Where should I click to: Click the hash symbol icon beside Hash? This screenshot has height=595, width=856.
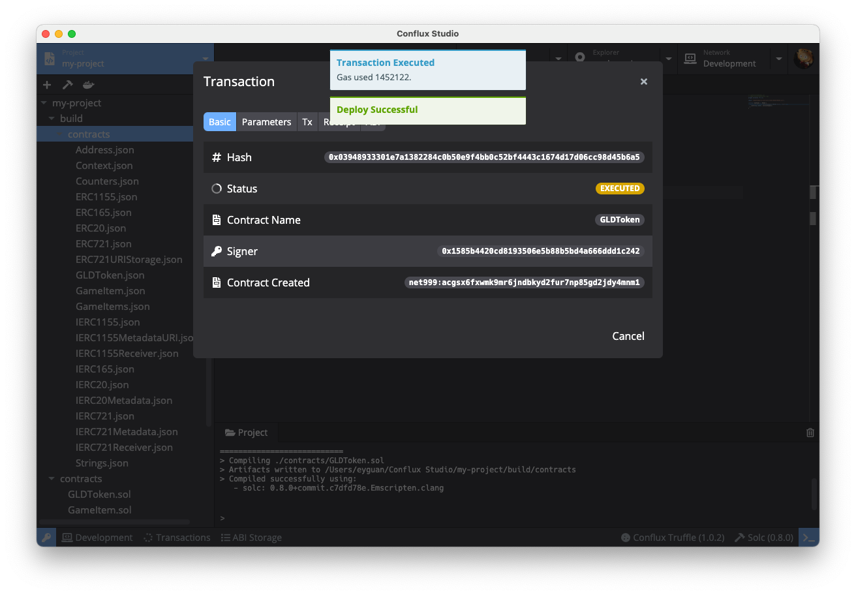tap(217, 157)
